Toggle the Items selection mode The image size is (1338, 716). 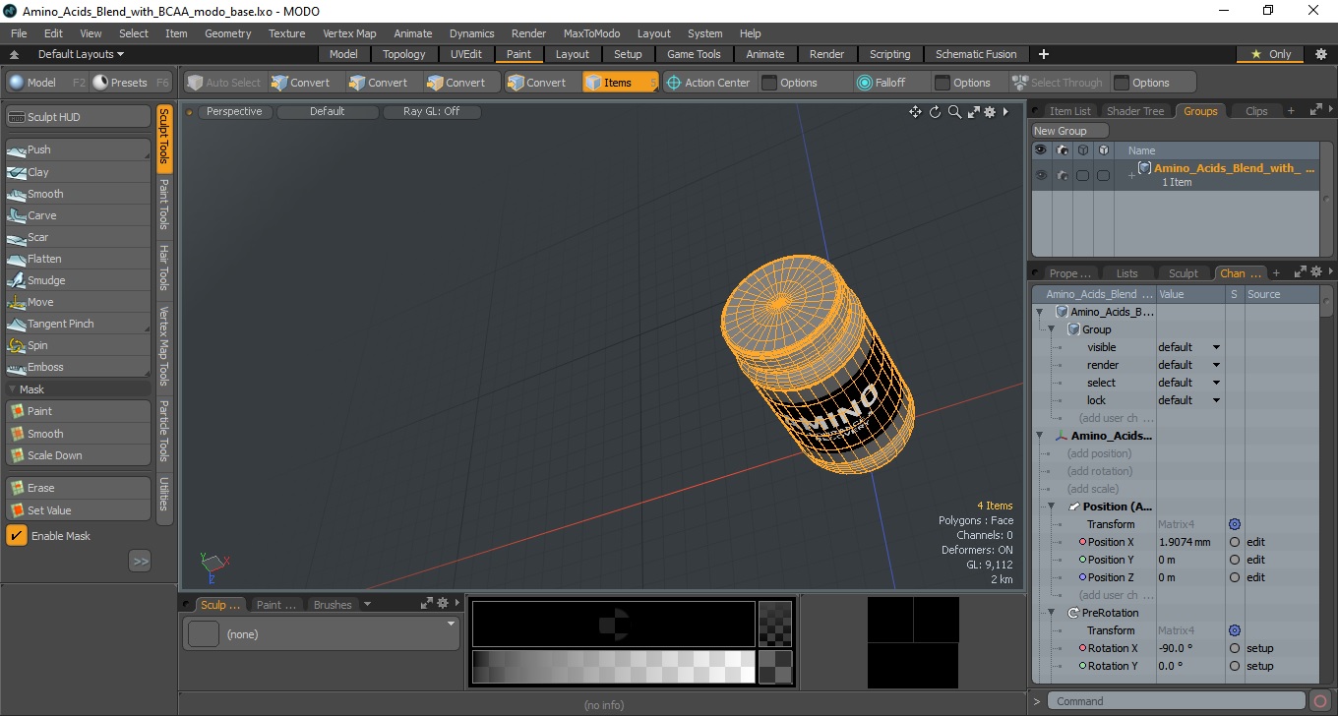point(620,83)
